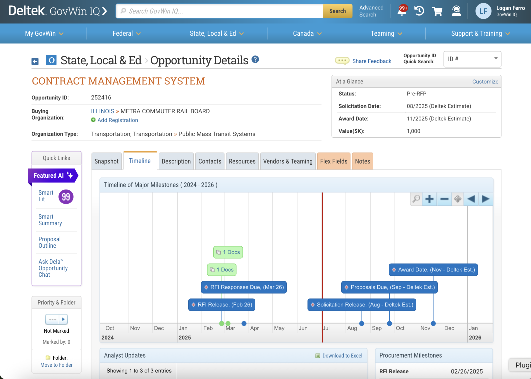Click the RFI Release date 02/26/2025
The height and width of the screenshot is (379, 531).
click(467, 371)
